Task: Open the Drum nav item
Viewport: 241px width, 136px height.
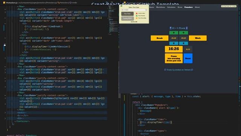Action: (x=180, y=7)
